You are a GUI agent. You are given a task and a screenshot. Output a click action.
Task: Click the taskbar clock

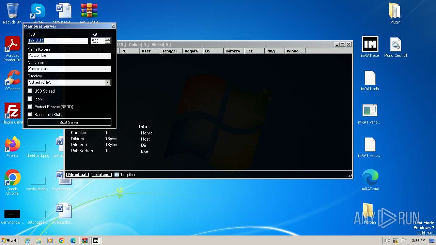418,241
